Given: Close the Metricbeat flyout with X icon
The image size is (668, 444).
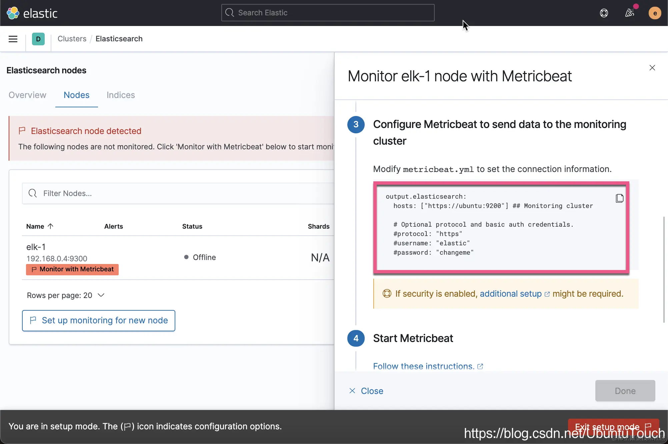Looking at the screenshot, I should click(652, 68).
